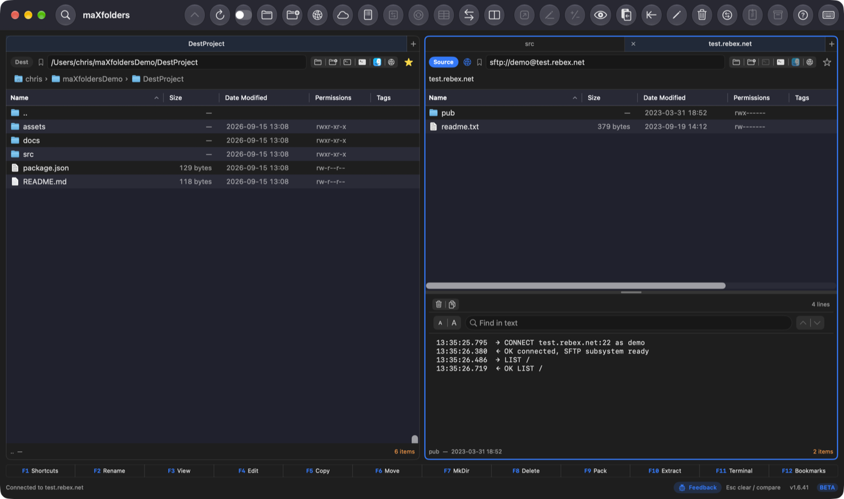Click the left pane path field

tap(177, 62)
